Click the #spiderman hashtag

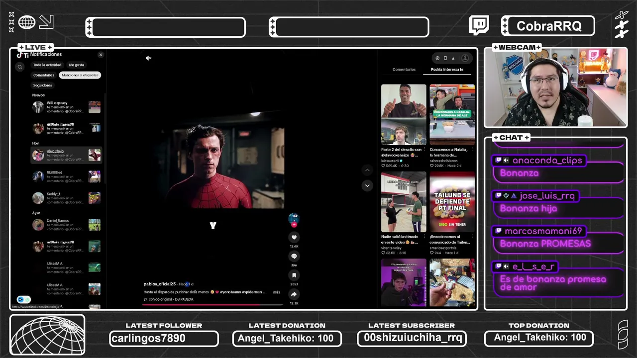[252, 292]
